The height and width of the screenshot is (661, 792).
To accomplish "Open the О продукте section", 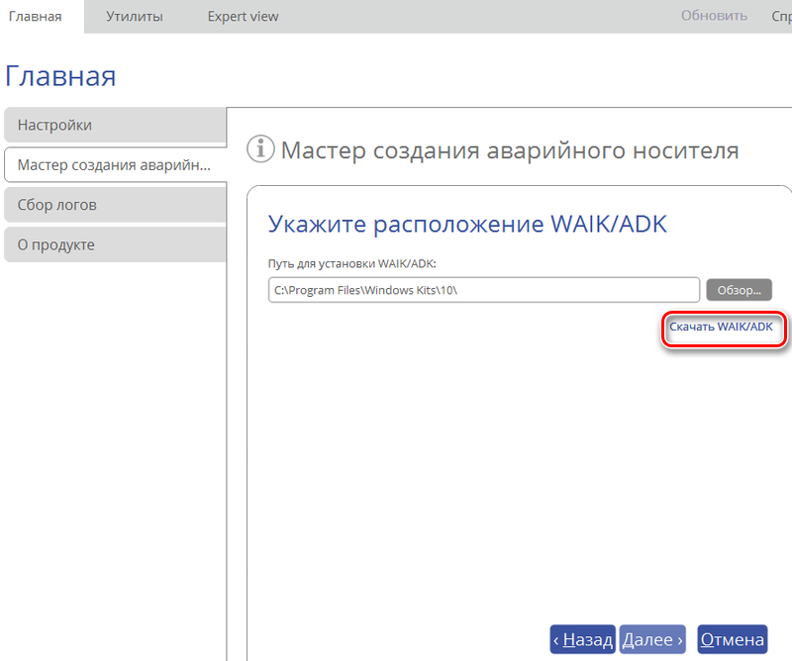I will tap(114, 244).
